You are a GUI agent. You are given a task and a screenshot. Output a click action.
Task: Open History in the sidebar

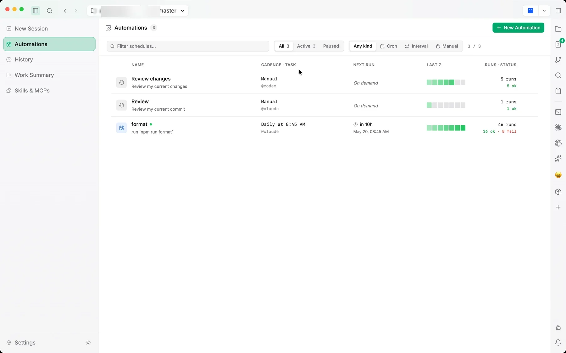click(x=49, y=59)
